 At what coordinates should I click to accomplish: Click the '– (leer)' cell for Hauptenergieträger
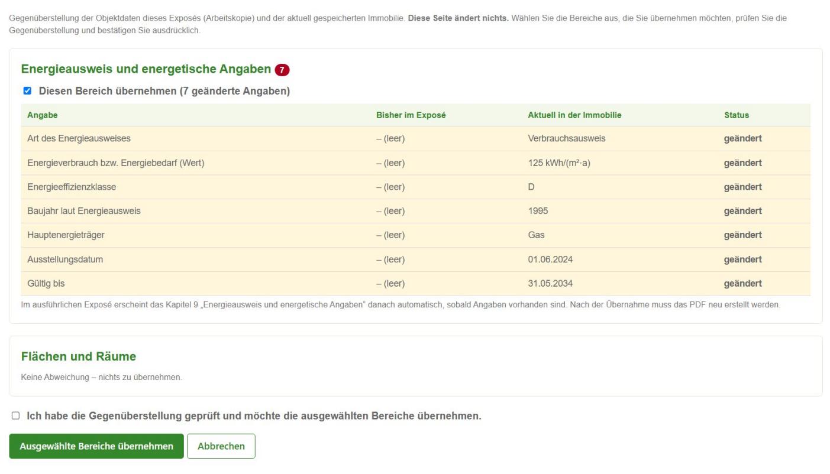tap(390, 235)
